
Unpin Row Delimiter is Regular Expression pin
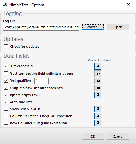pos(97,123)
